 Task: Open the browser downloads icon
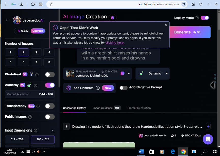tap(21, 4)
